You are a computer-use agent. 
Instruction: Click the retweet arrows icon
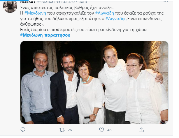tap(62, 130)
